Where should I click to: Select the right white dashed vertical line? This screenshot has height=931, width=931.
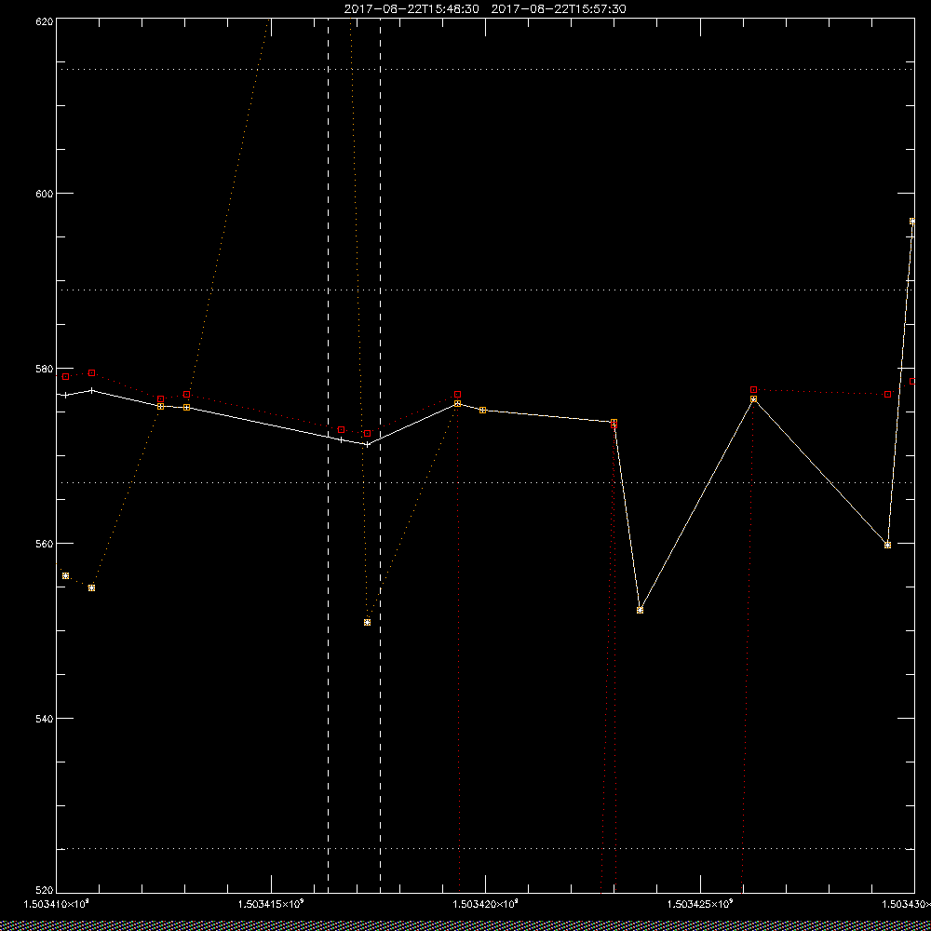[380, 455]
